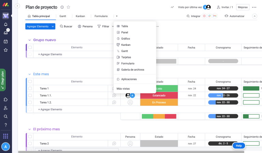Check the Tarea 1 row checkbox
Image resolution: width=262 pixels, height=153 pixels.
coord(30,88)
